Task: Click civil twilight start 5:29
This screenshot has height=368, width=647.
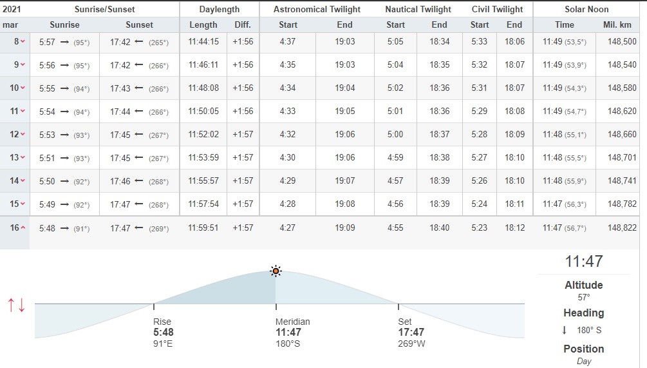Action: point(479,111)
